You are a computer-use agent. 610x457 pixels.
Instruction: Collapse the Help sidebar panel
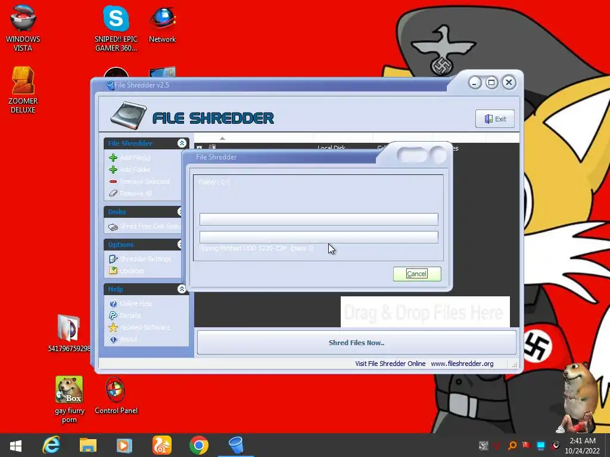[182, 289]
